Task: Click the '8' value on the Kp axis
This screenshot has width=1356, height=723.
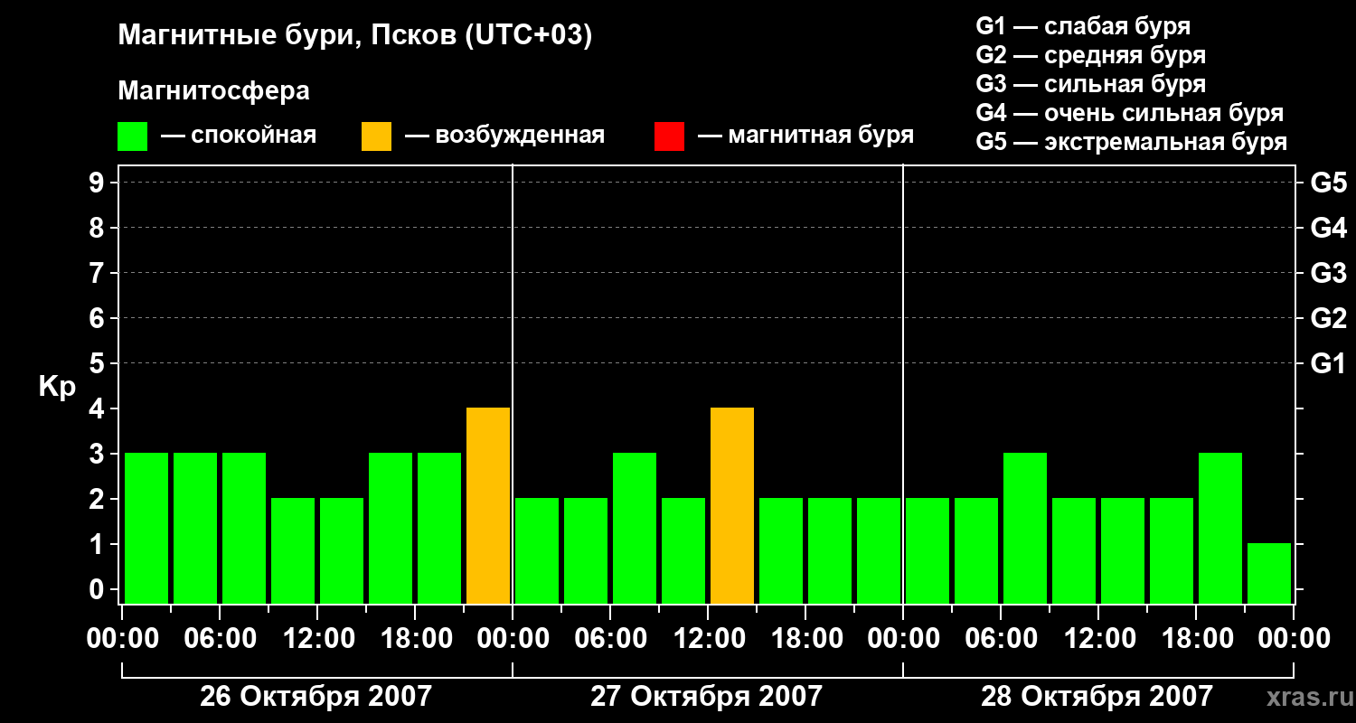Action: (x=98, y=228)
